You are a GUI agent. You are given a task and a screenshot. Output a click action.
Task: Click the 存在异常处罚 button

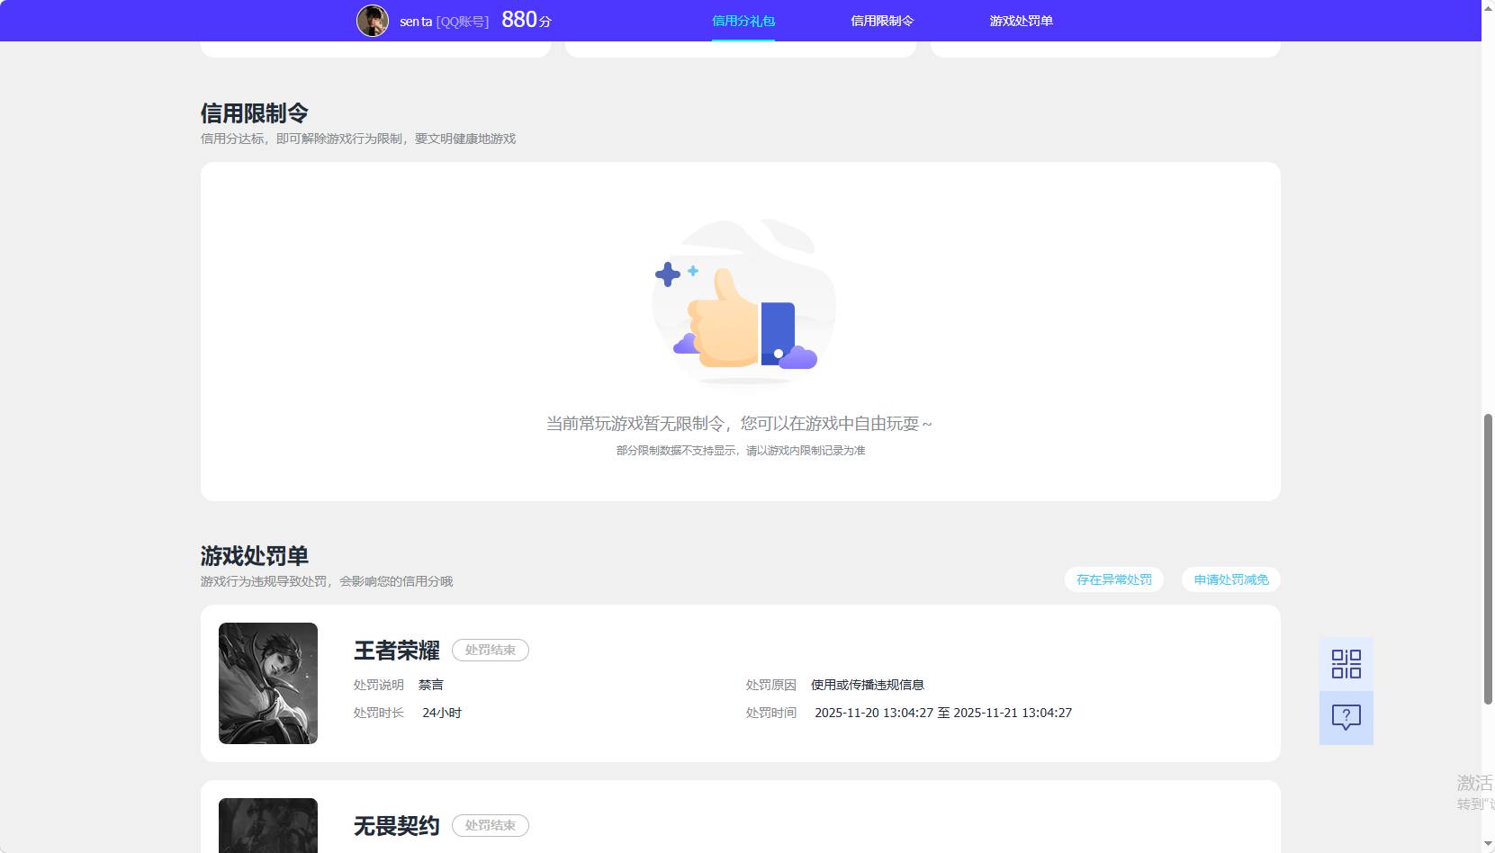click(x=1114, y=579)
